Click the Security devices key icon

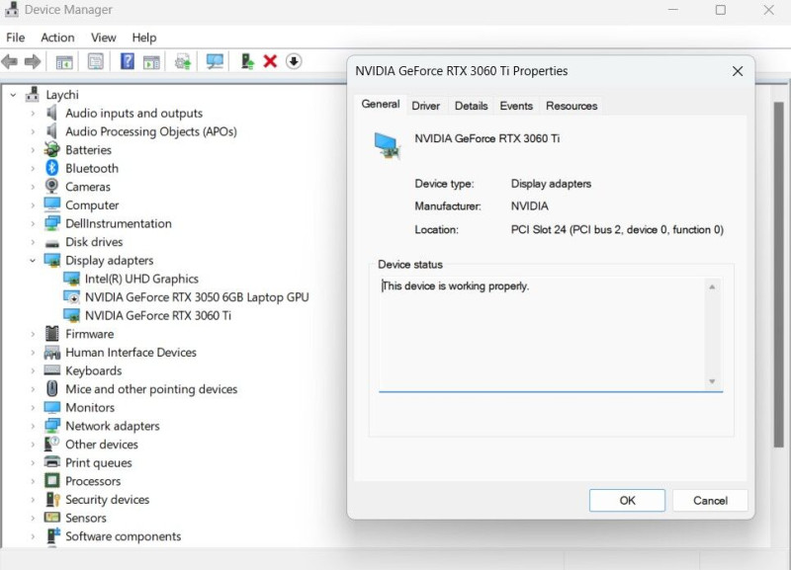coord(52,499)
